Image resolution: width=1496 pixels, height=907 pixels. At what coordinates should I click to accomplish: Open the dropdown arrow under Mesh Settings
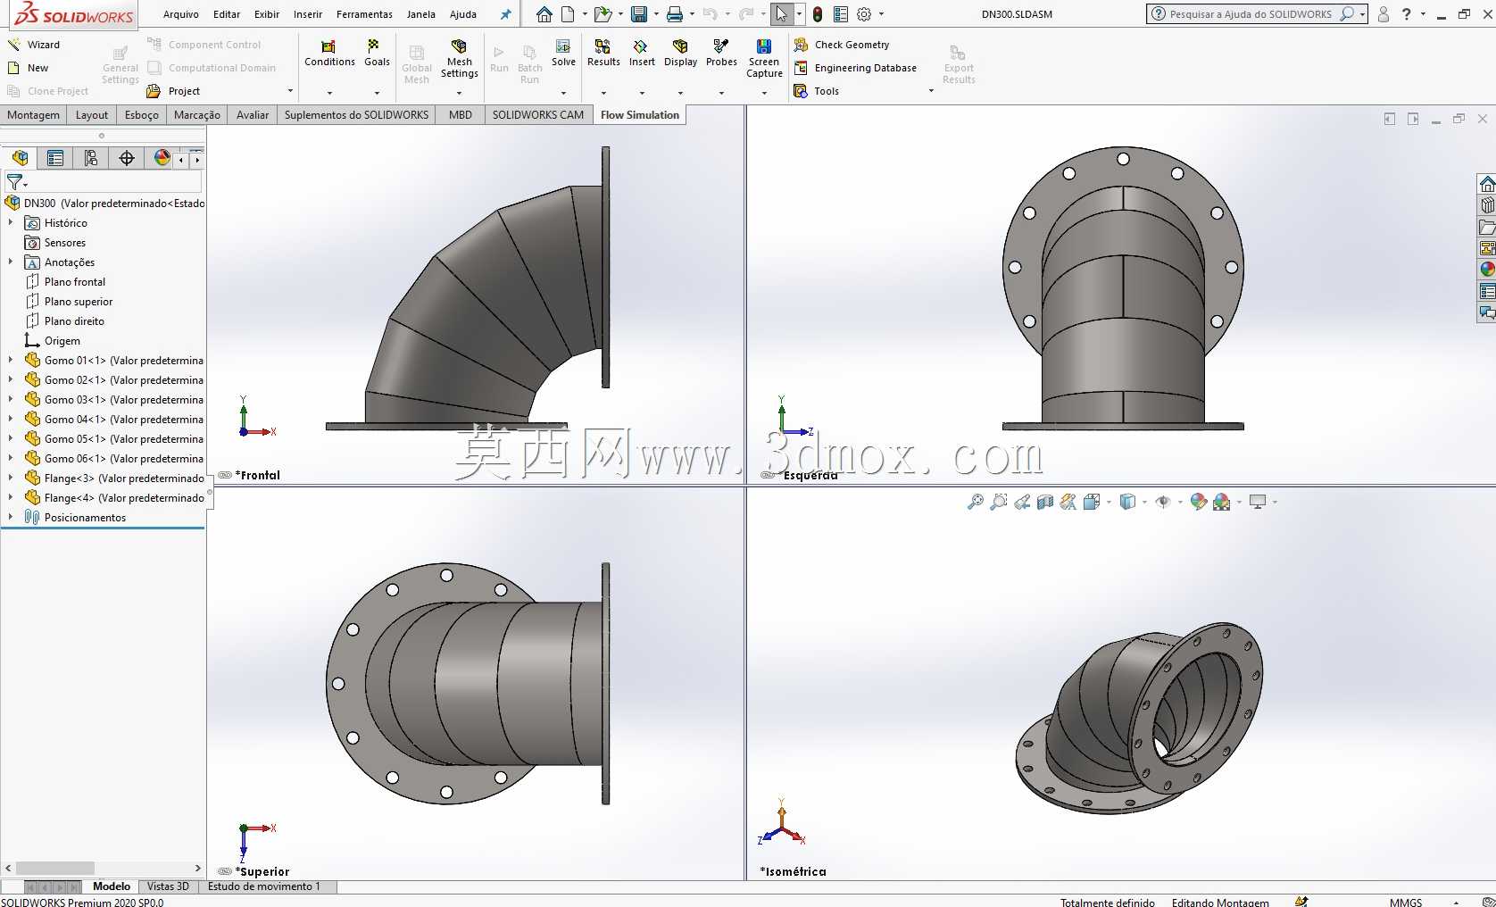coord(459,93)
